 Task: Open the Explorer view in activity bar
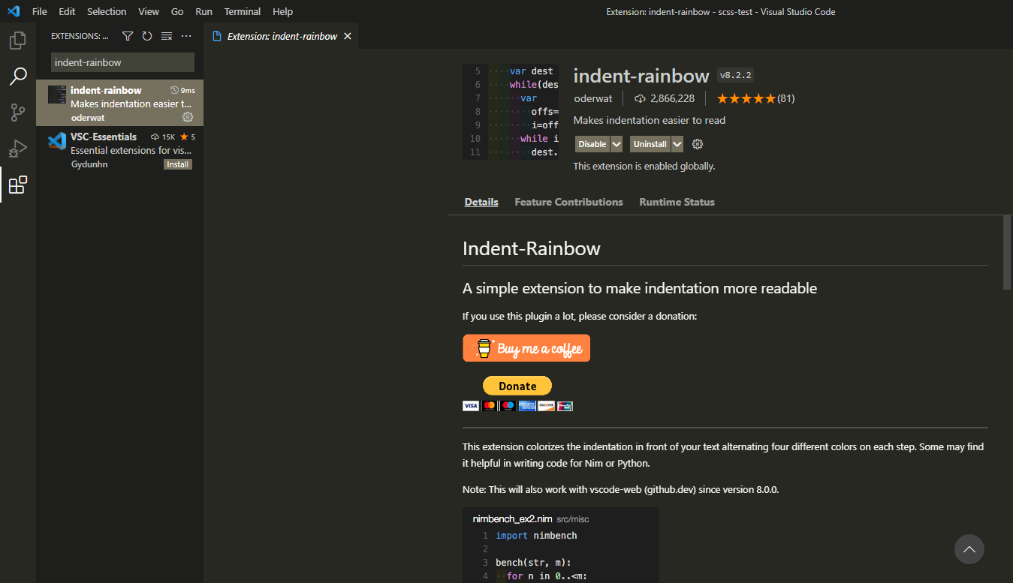[x=18, y=40]
